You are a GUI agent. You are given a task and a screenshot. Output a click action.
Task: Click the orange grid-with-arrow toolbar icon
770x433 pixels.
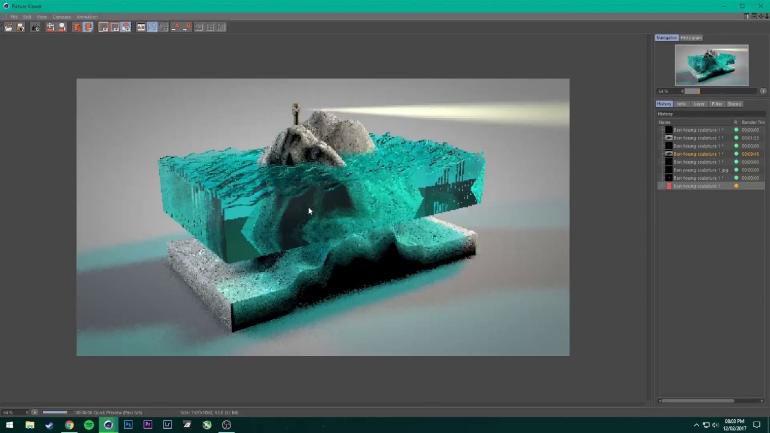(51, 27)
